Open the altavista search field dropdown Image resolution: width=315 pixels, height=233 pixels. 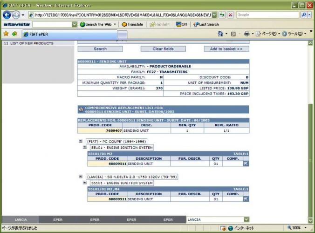pyautogui.click(x=75, y=24)
